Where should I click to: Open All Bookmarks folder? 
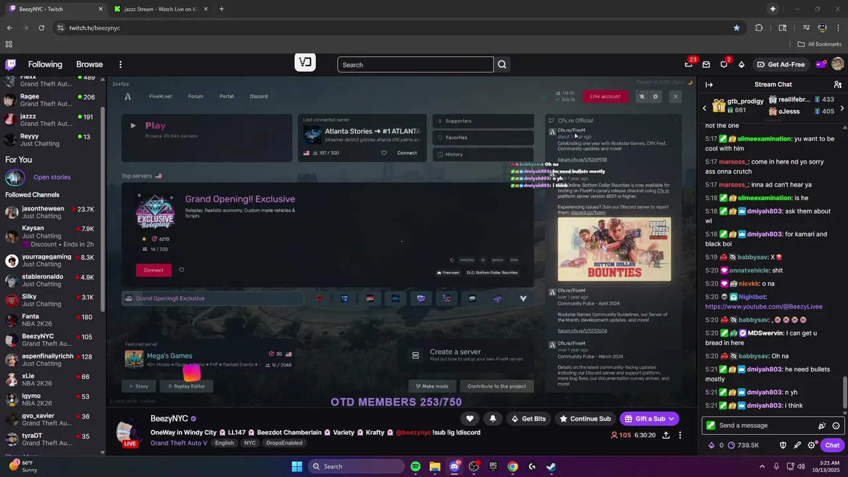(820, 44)
